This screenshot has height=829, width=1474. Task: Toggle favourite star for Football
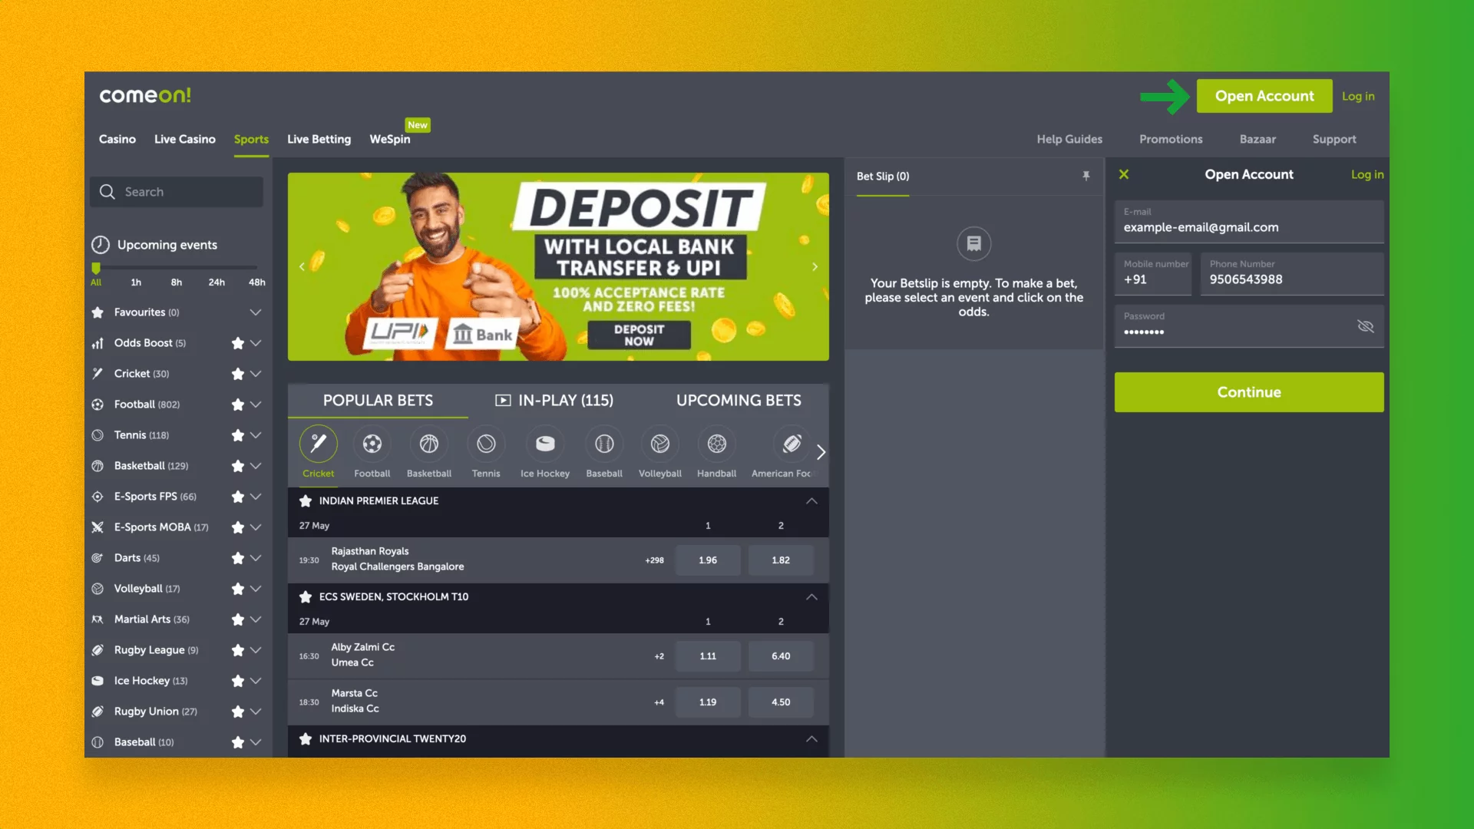(x=238, y=405)
